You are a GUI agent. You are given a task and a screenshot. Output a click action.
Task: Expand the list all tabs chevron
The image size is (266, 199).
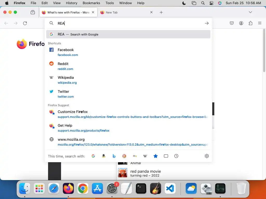tap(250, 12)
